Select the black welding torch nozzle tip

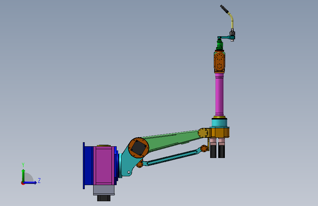pos(224,9)
